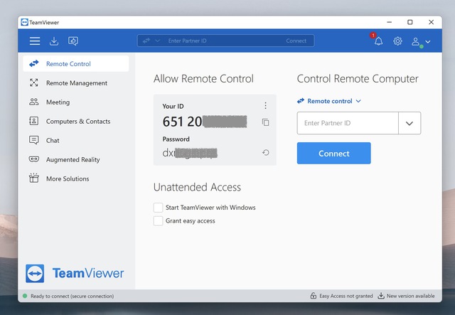
Task: Click the status bar download update icon
Action: [x=381, y=296]
